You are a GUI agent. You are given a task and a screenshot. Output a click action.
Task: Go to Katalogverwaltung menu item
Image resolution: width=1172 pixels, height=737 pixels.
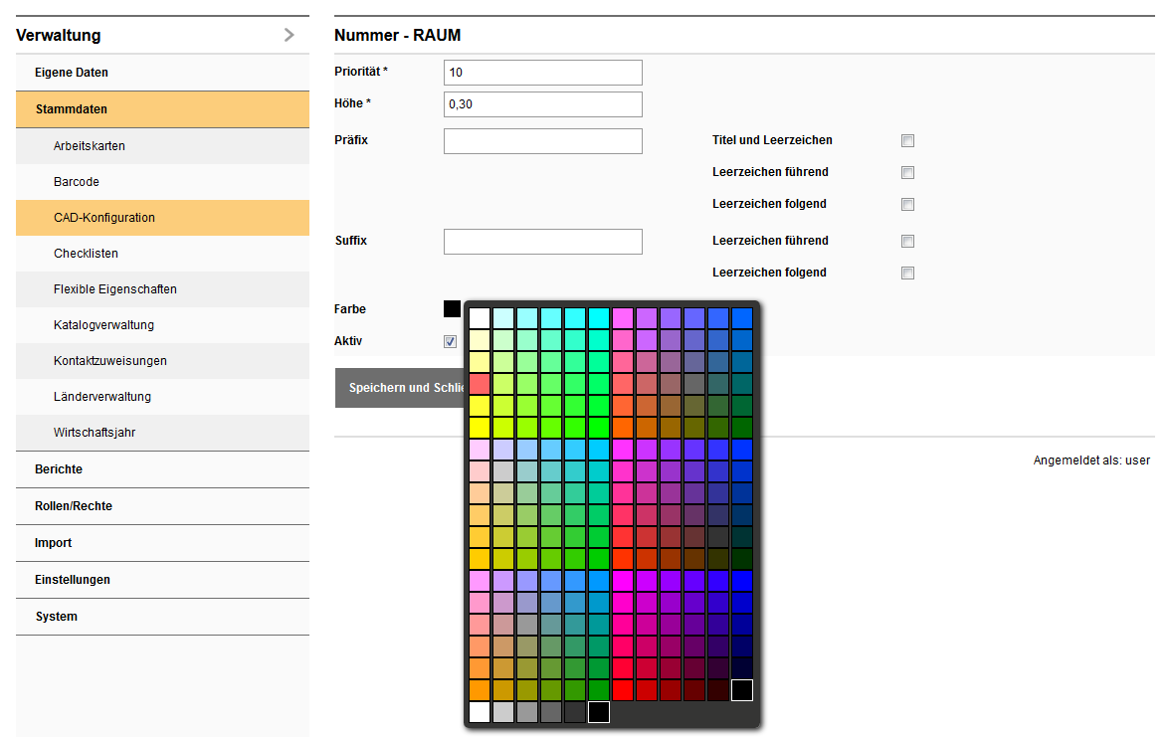[103, 325]
